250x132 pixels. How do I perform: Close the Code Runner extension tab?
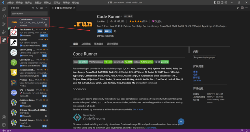point(74,8)
